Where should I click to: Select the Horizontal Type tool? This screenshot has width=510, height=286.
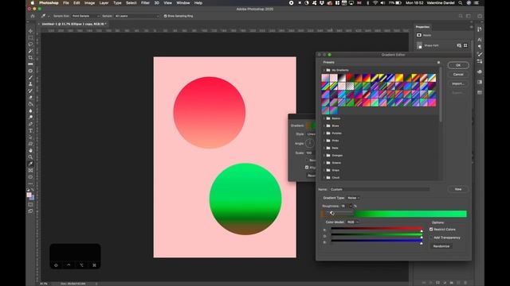point(30,130)
